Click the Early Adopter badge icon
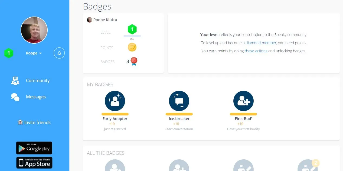The width and height of the screenshot is (343, 171). [x=115, y=101]
